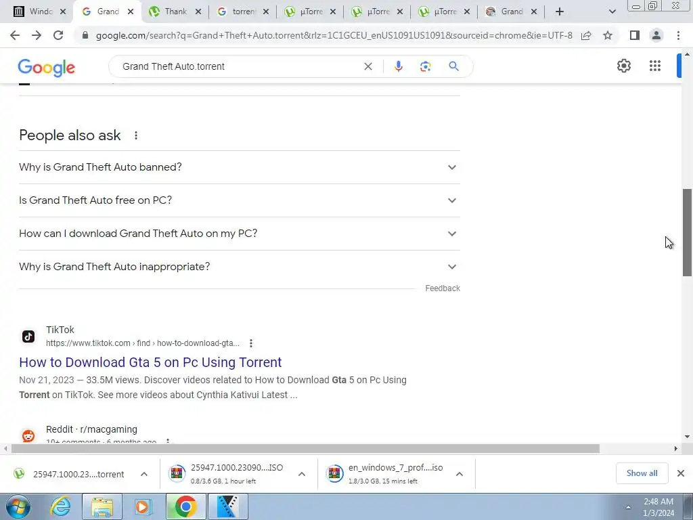Search tabs with the dropdown arrow
Screen dimensions: 693x520
(x=612, y=12)
